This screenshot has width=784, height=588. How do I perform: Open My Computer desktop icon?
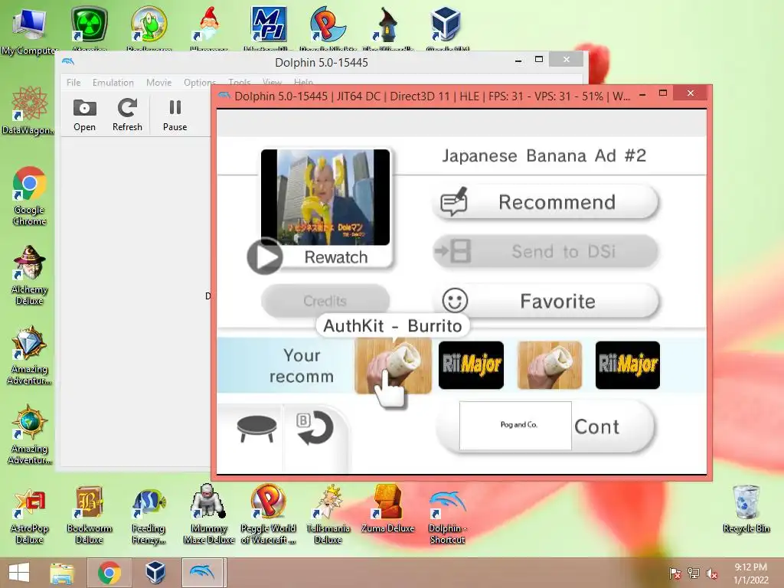[x=29, y=31]
